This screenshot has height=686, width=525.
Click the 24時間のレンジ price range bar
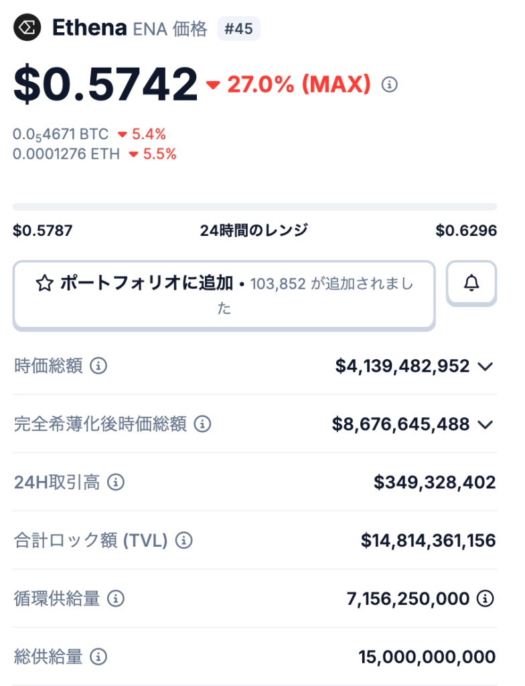click(x=254, y=207)
